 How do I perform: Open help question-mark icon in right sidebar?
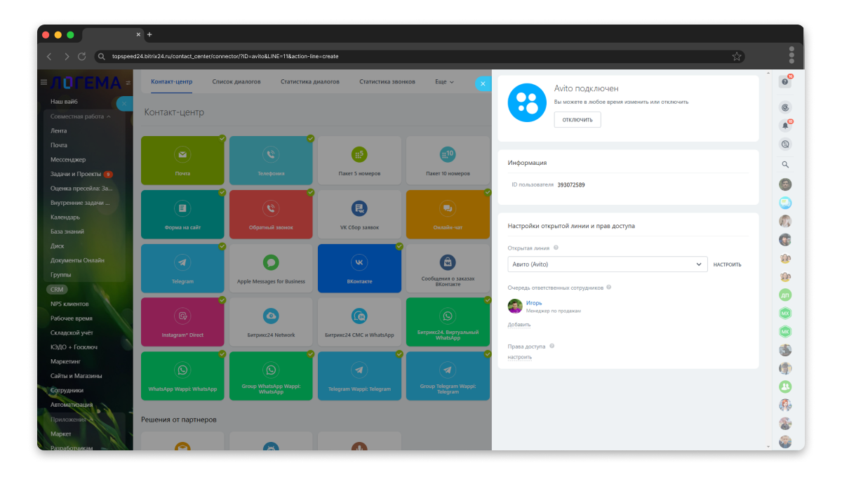tap(785, 82)
